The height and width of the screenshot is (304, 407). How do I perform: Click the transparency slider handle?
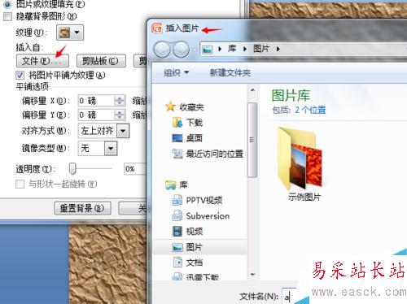tap(72, 169)
